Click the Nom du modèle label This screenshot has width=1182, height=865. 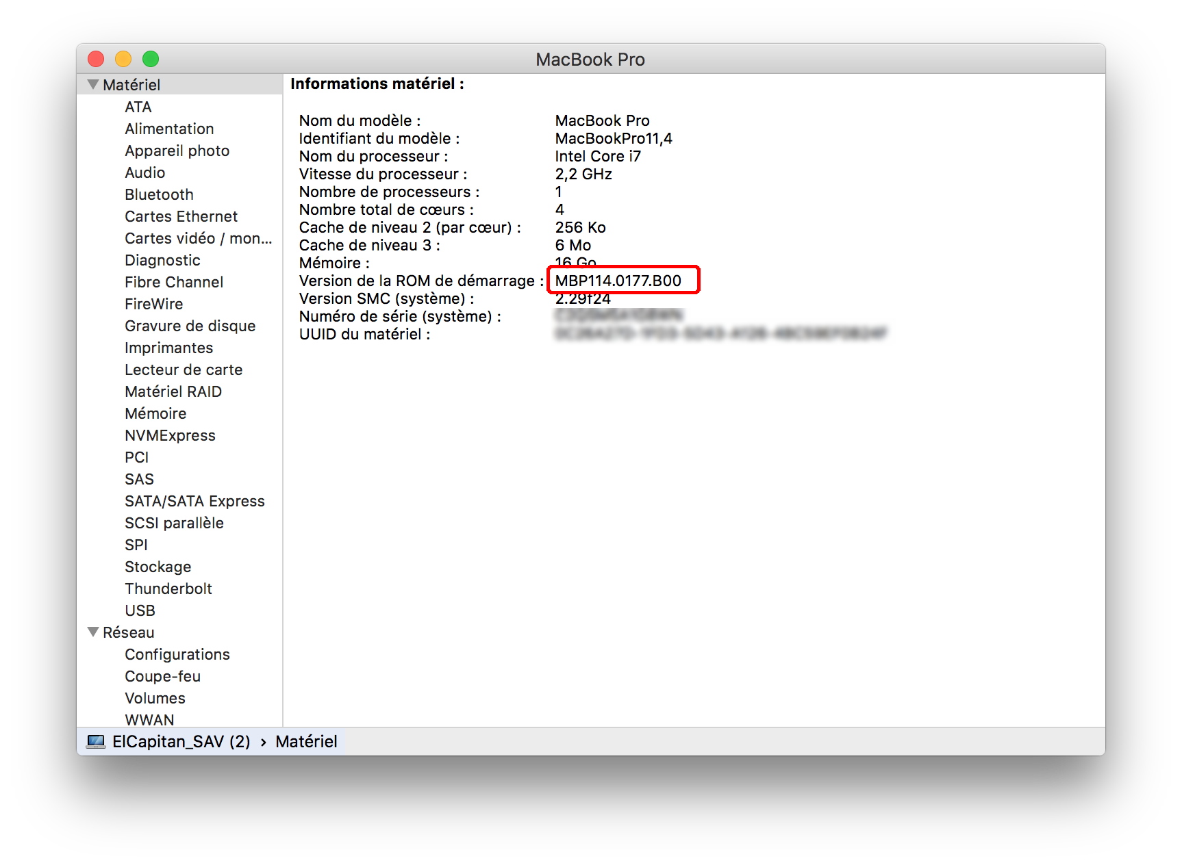tap(360, 120)
